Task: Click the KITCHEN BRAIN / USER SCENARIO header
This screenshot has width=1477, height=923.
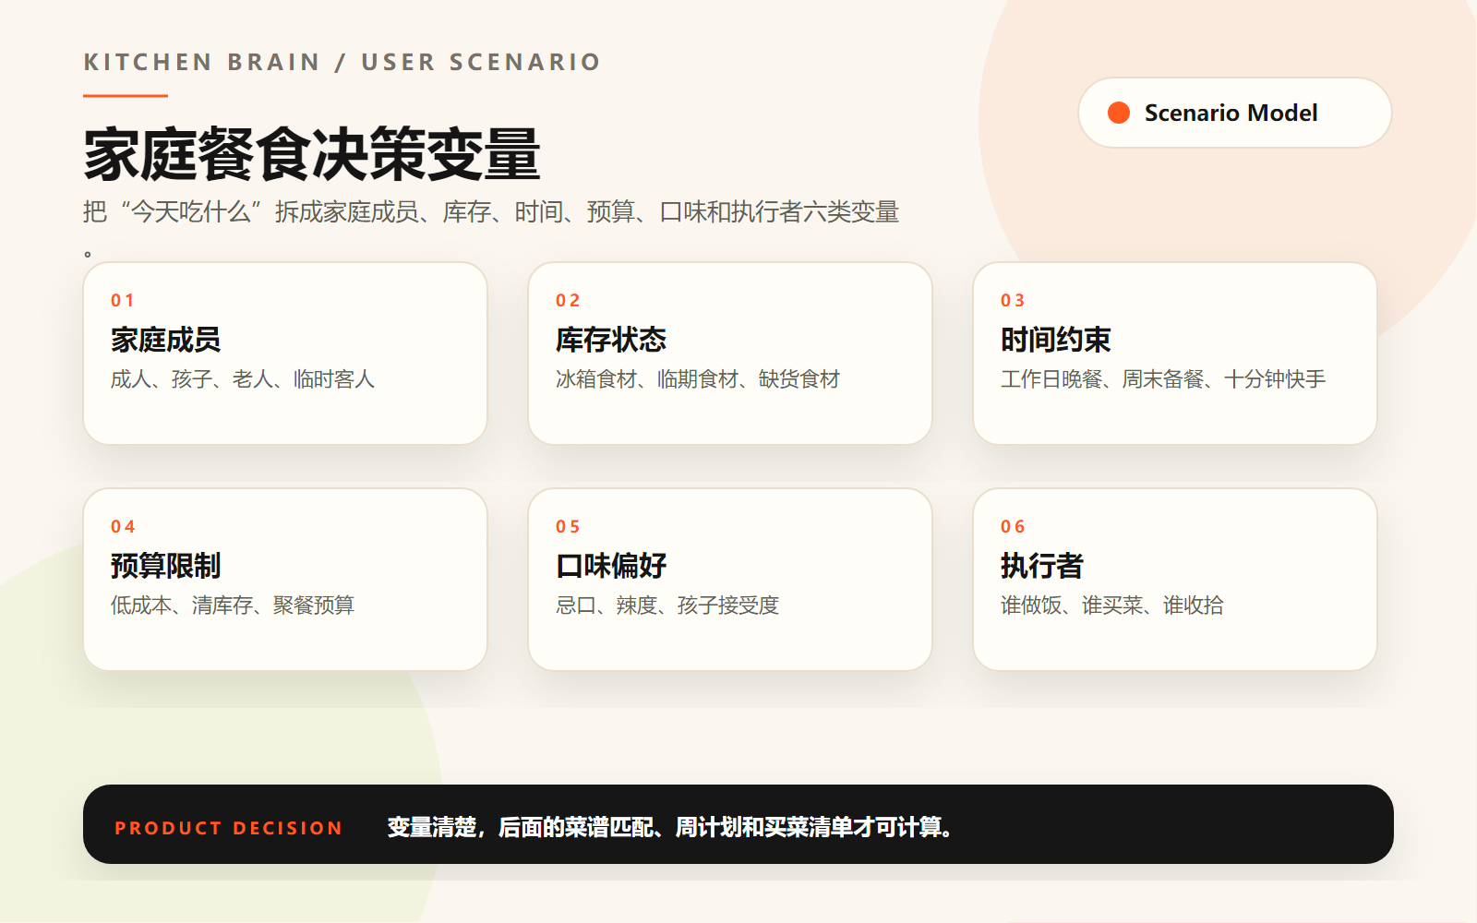Action: click(x=342, y=62)
